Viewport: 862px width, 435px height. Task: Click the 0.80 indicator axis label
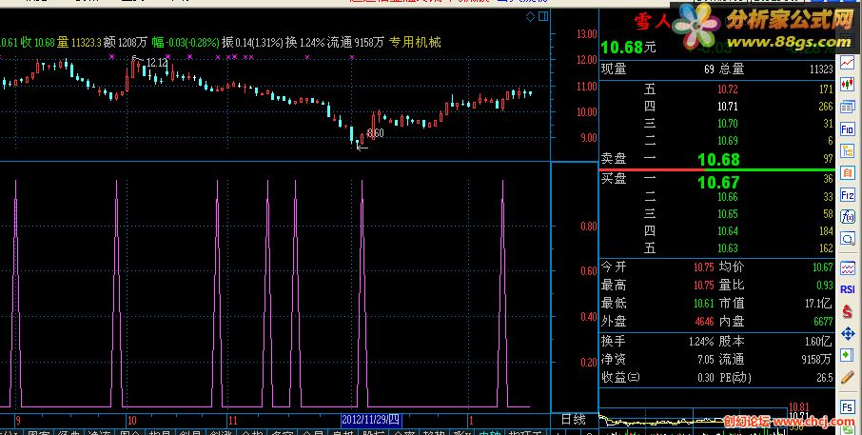[589, 226]
